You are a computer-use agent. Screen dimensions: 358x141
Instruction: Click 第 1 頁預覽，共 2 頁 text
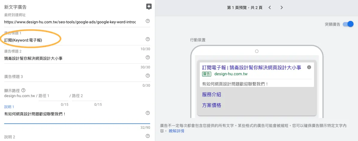[x=245, y=7]
